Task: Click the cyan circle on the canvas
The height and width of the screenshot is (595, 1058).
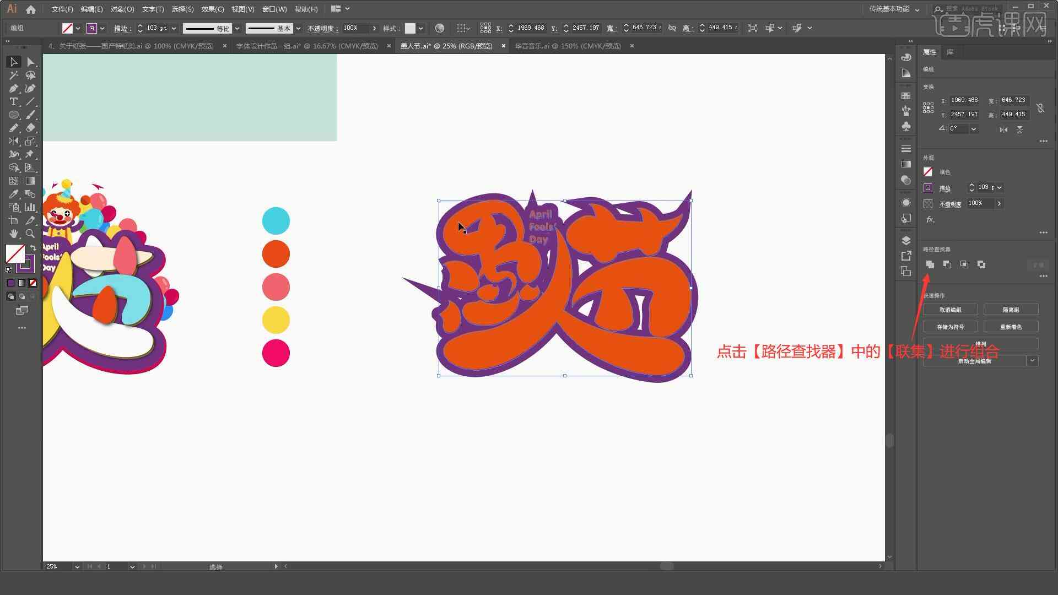Action: (276, 221)
